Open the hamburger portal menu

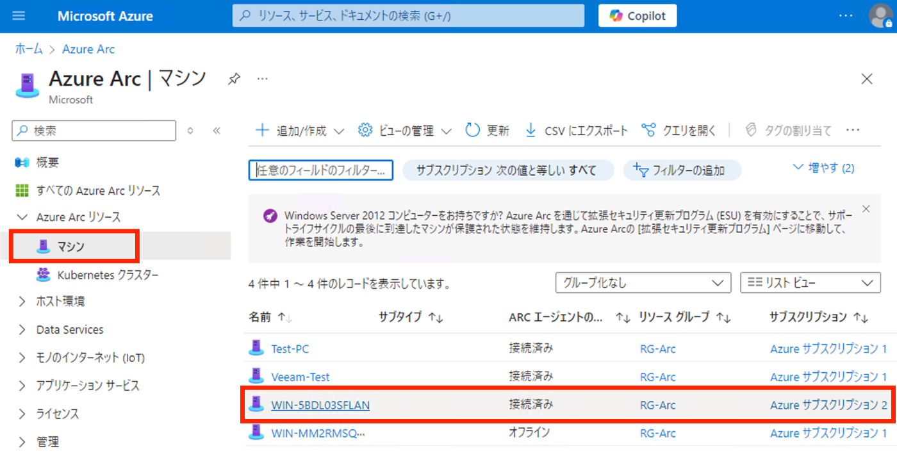[19, 16]
